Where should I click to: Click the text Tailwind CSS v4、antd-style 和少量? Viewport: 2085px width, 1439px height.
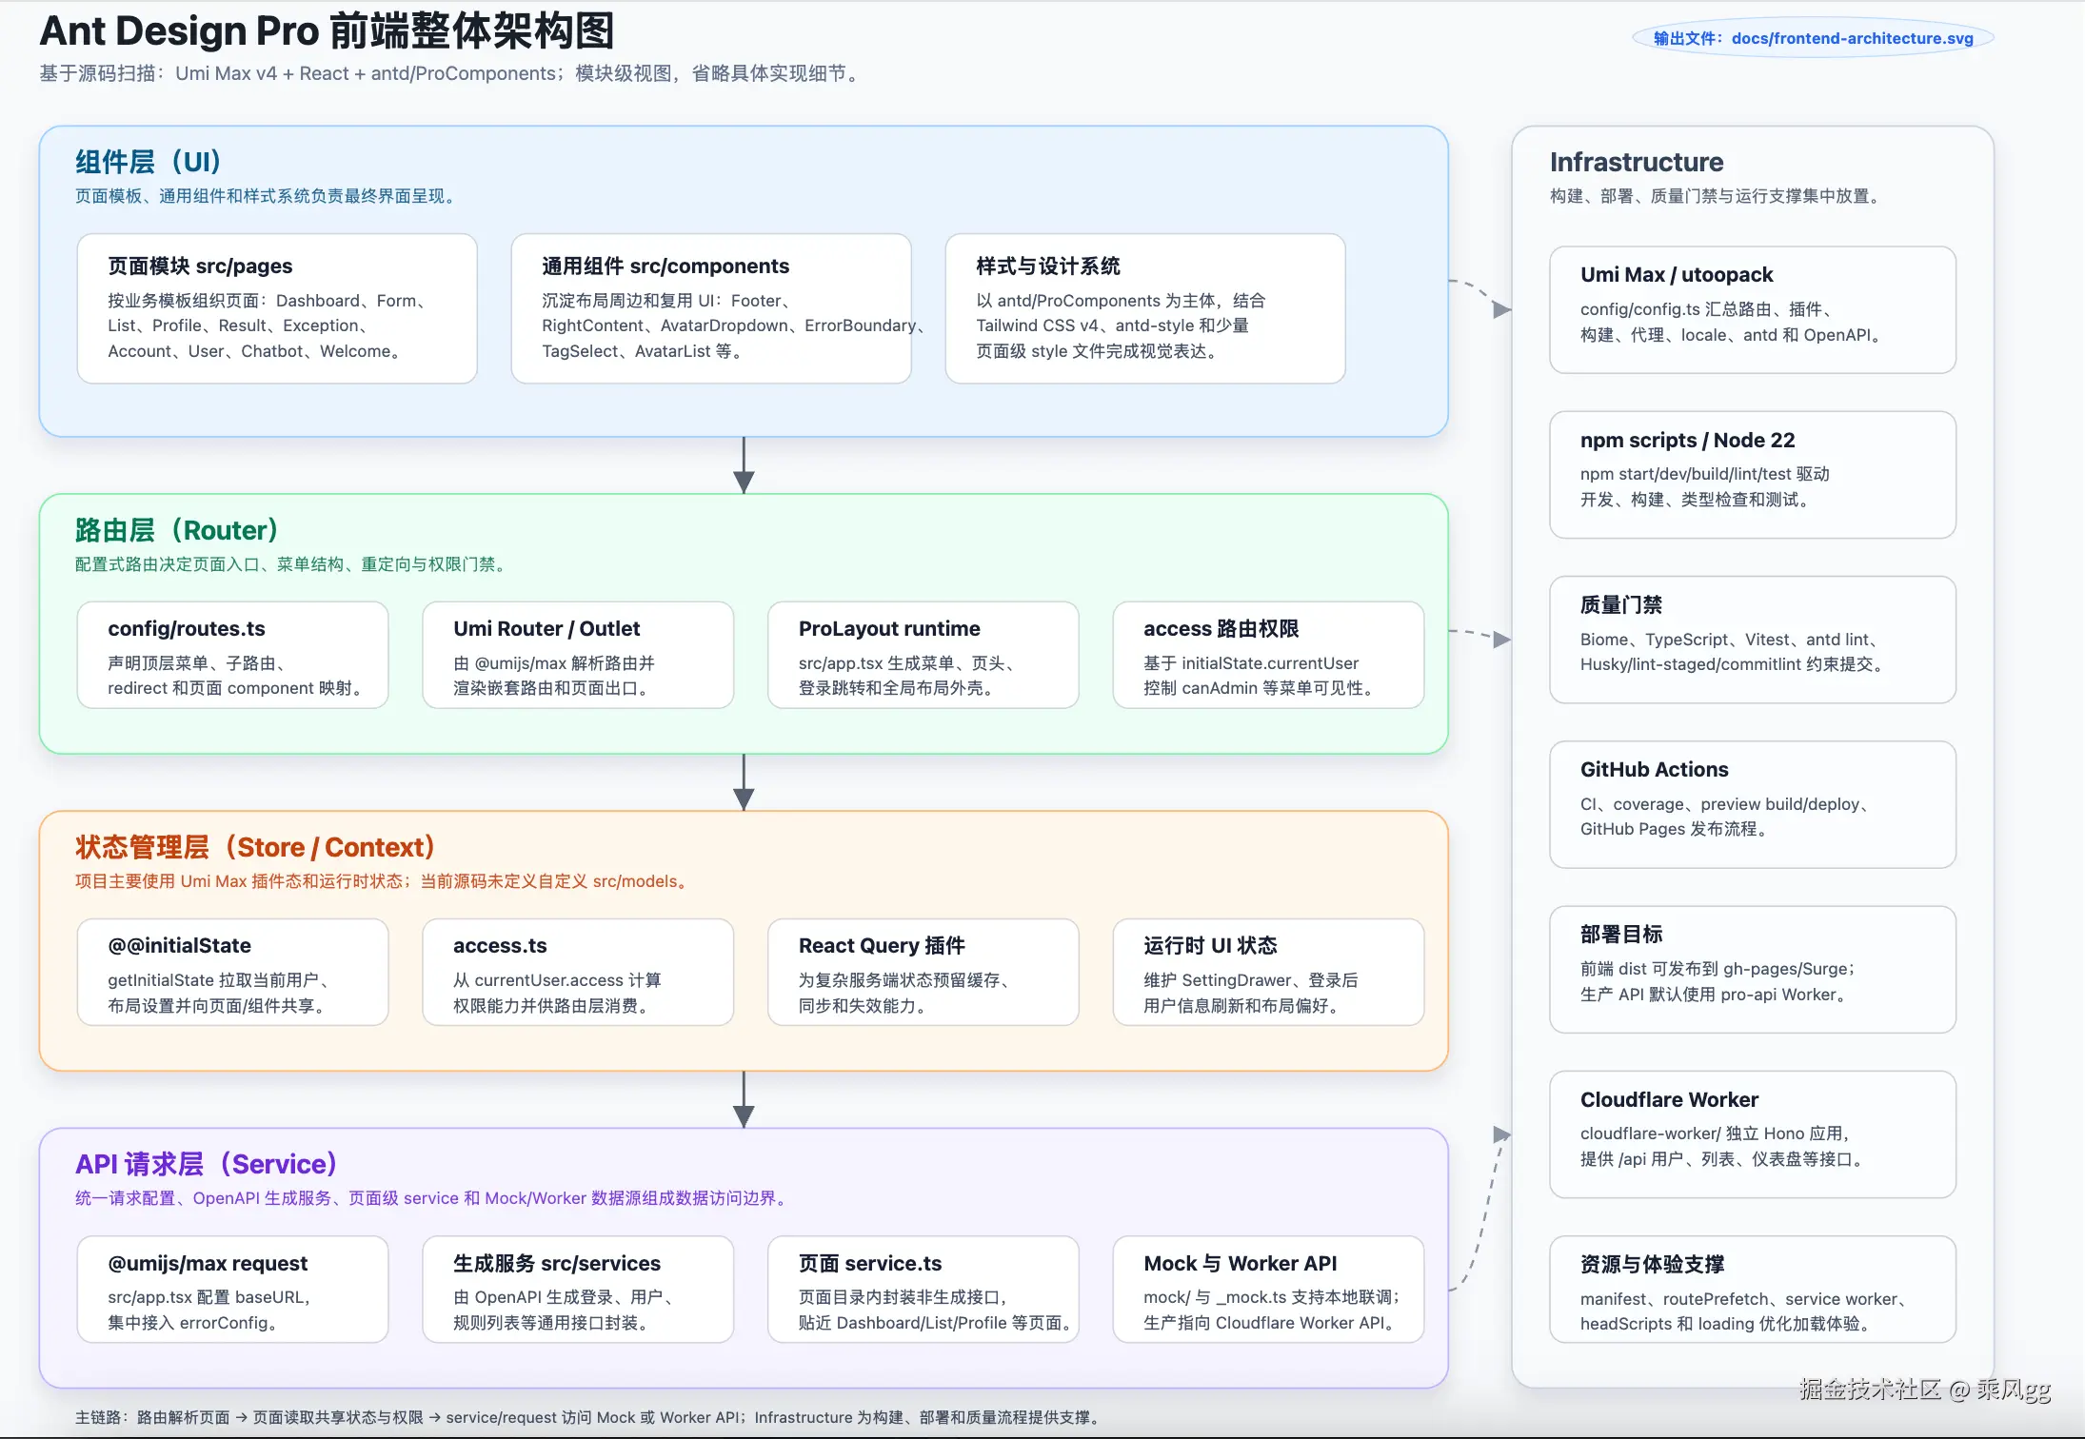(1112, 325)
